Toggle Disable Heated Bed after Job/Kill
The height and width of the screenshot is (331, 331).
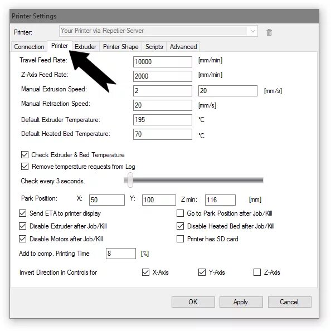(x=180, y=226)
